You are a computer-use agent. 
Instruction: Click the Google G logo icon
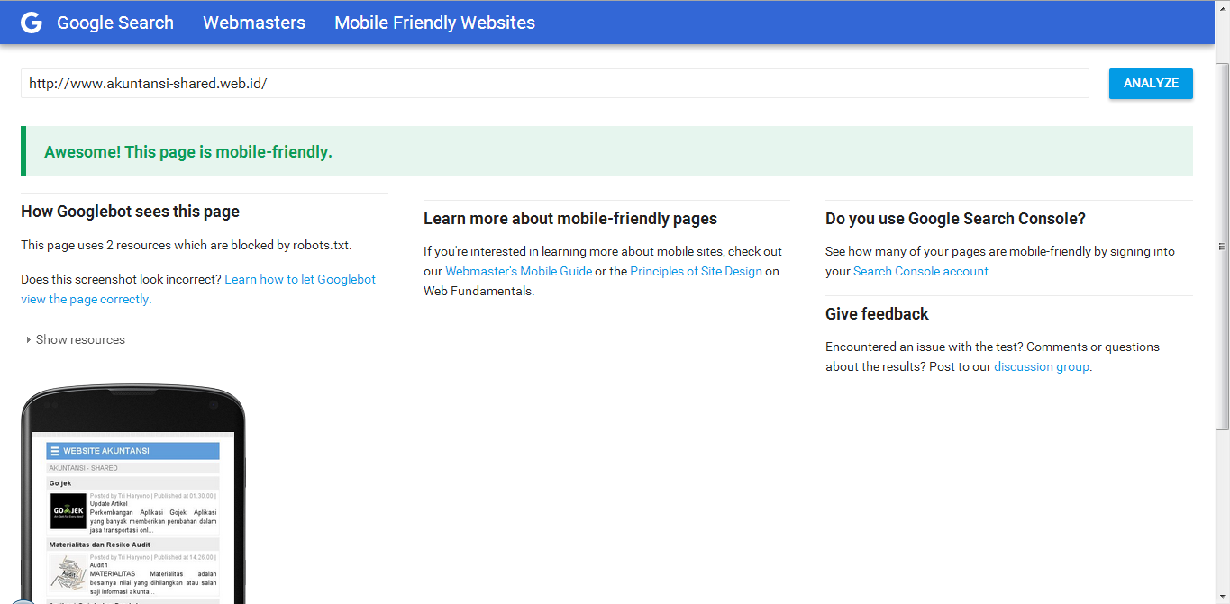32,23
